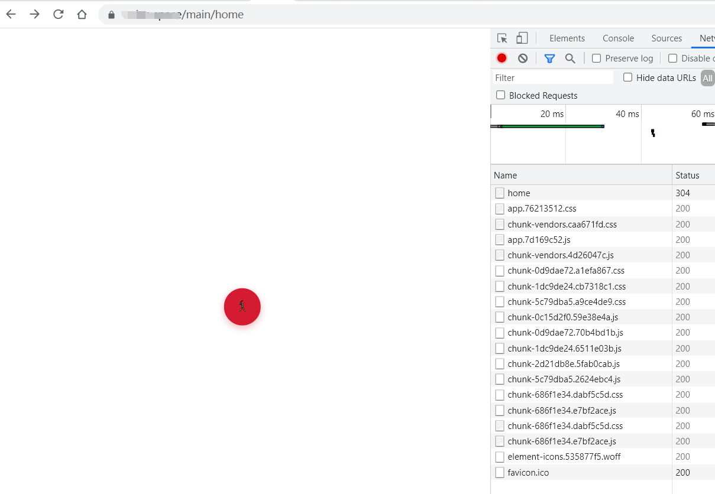The height and width of the screenshot is (494, 715).
Task: Click the file icon beside chunk-vendors.4d26047c.js
Action: (x=500, y=255)
